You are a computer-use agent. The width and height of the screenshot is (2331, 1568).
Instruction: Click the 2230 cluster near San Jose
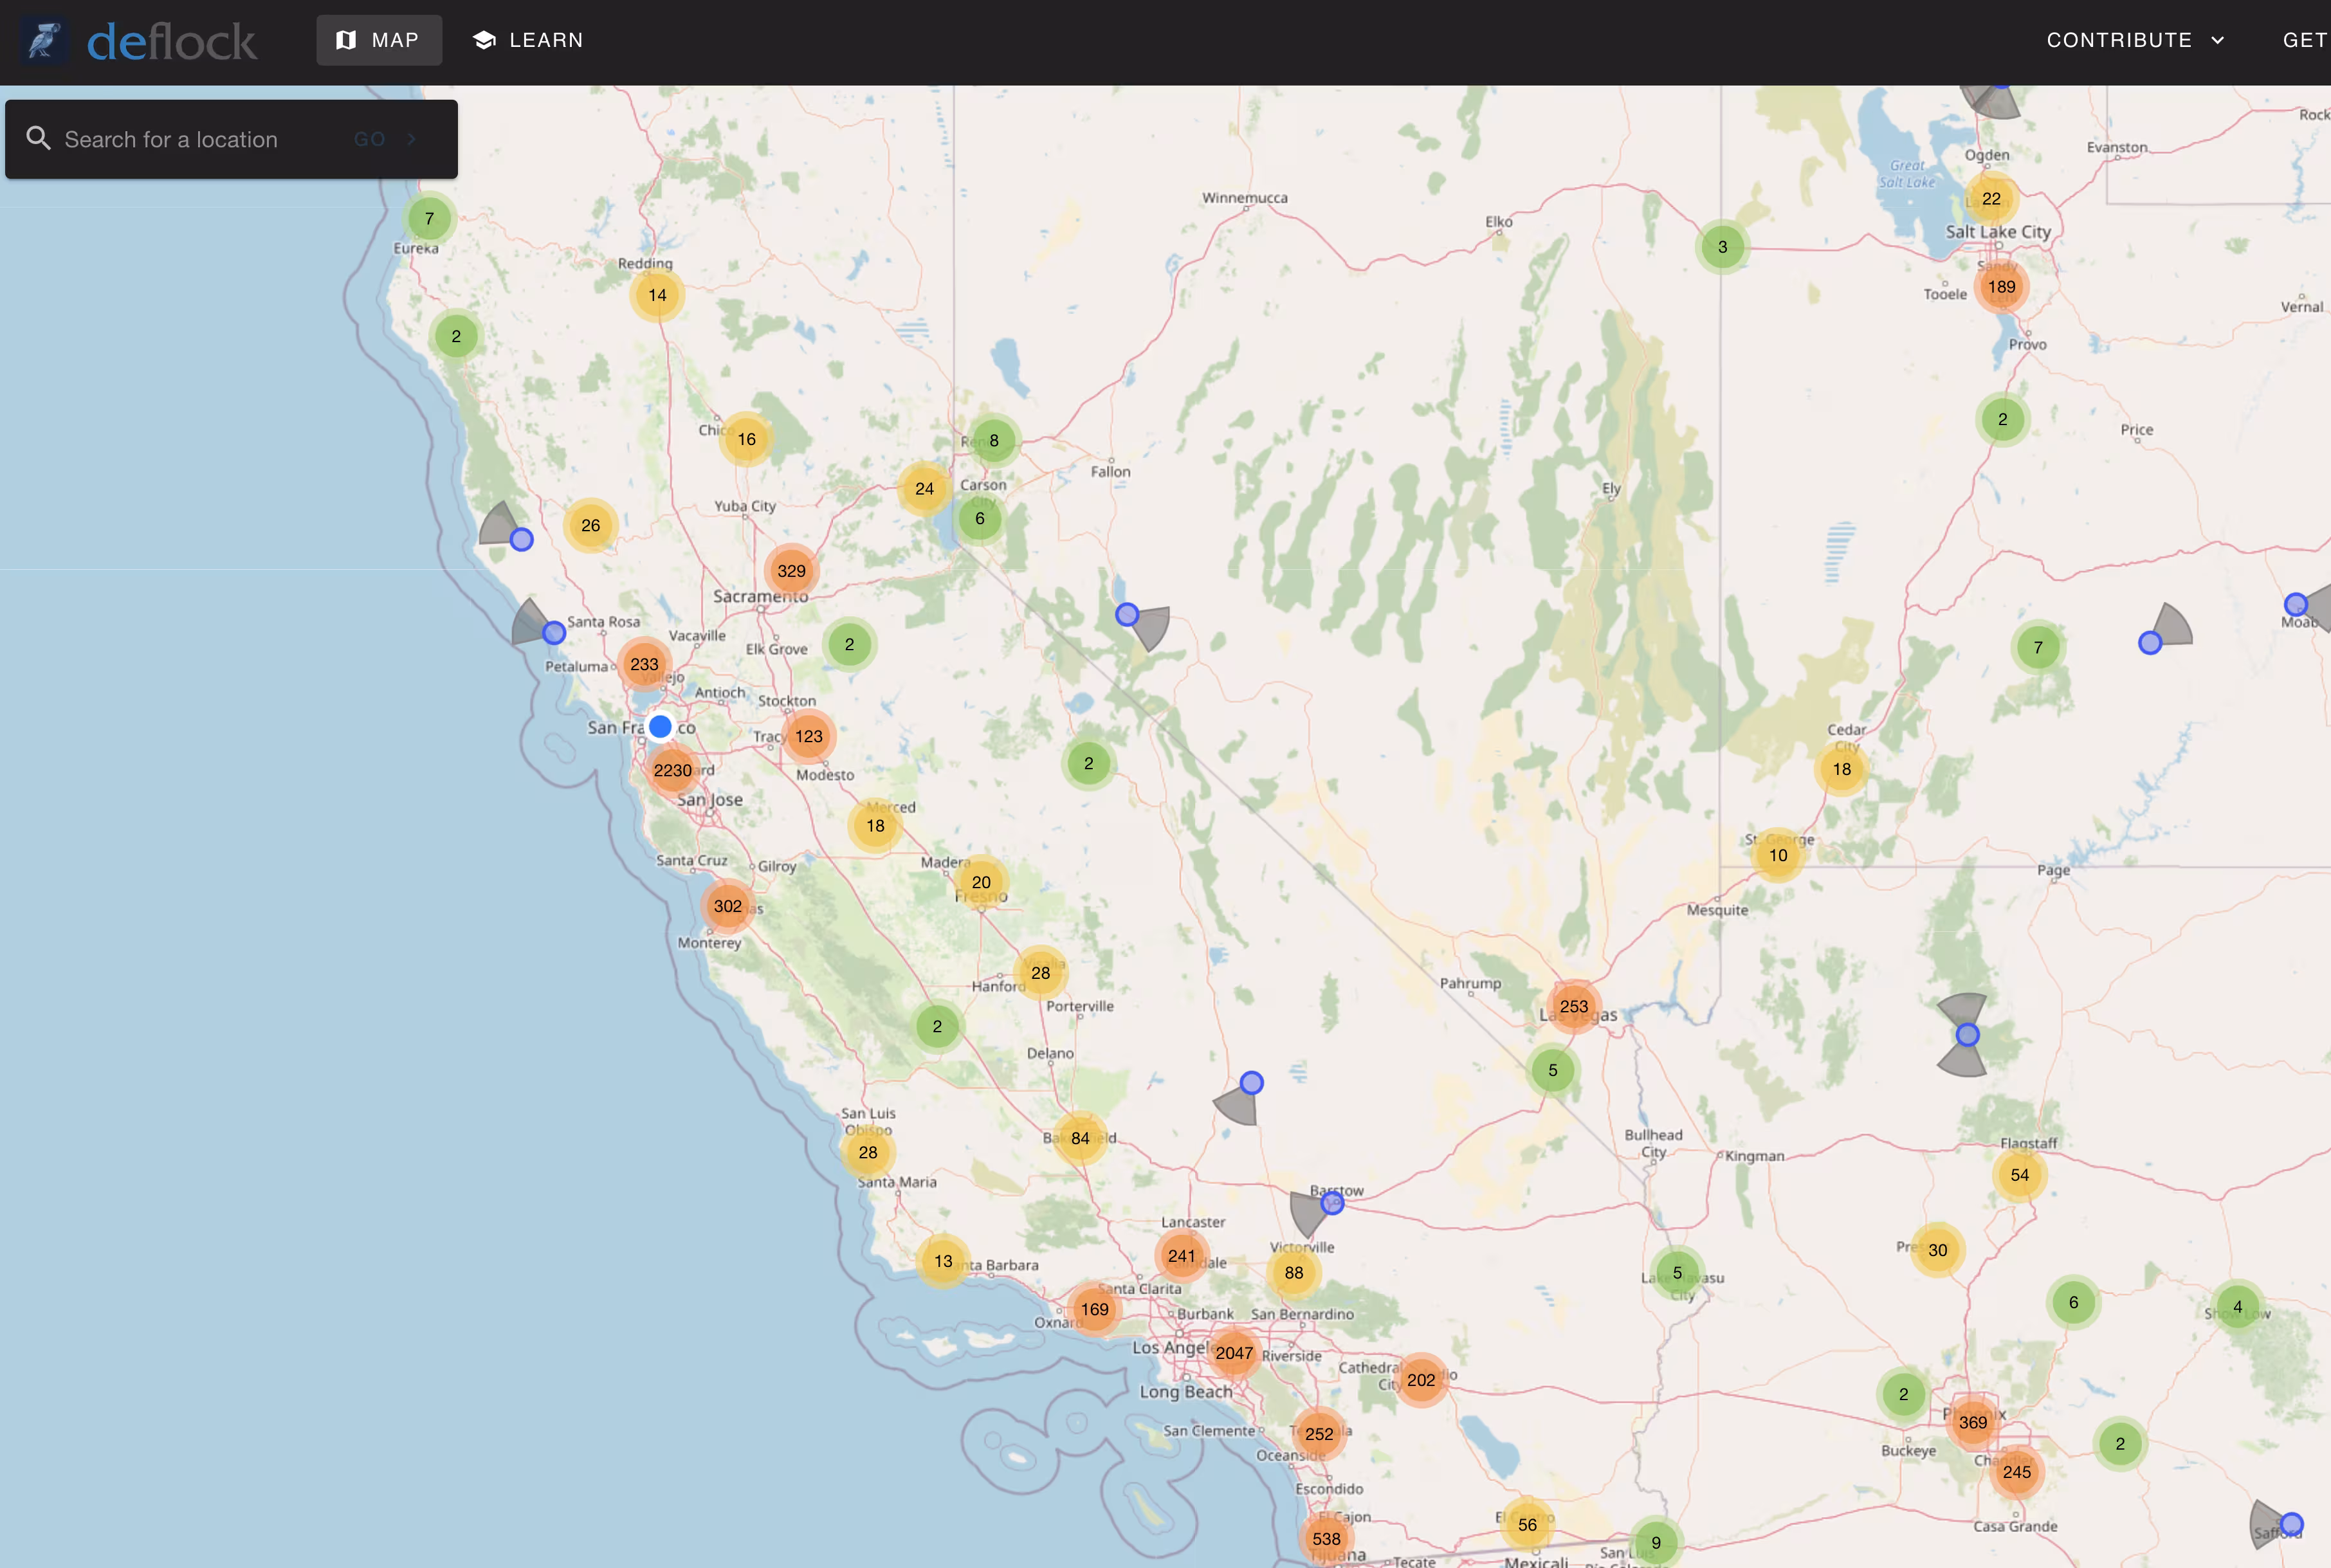point(672,770)
